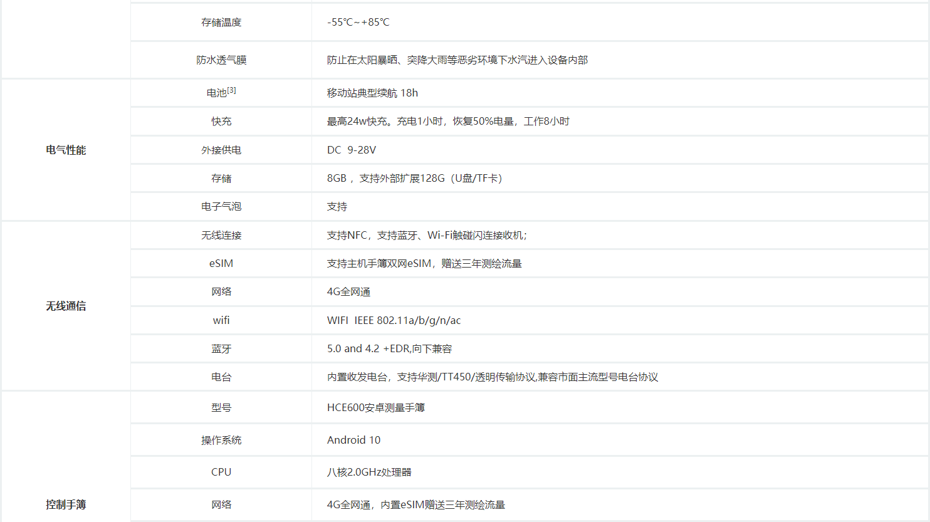Select the 蓝牙 row label
The width and height of the screenshot is (930, 522).
pos(221,349)
